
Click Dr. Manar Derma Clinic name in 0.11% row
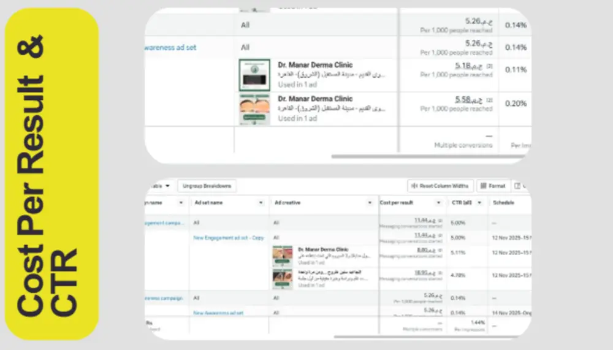(x=315, y=64)
